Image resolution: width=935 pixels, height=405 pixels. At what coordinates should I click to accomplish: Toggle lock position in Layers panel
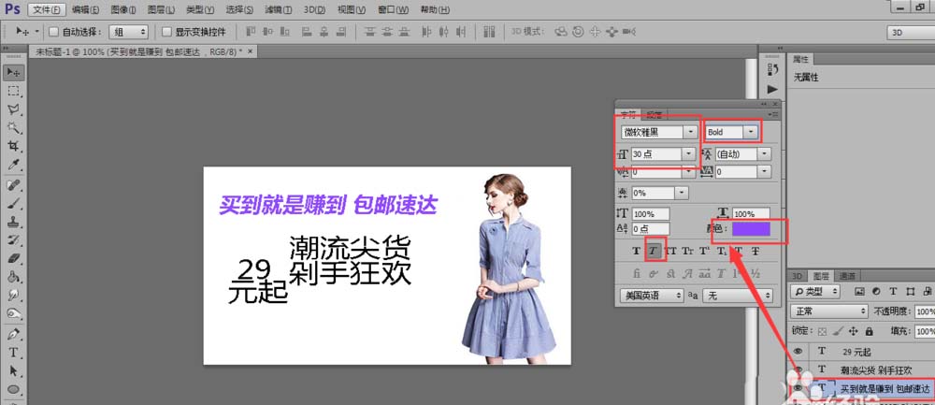(853, 331)
